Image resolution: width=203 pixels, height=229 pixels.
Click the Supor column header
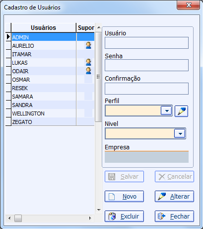[x=86, y=27]
